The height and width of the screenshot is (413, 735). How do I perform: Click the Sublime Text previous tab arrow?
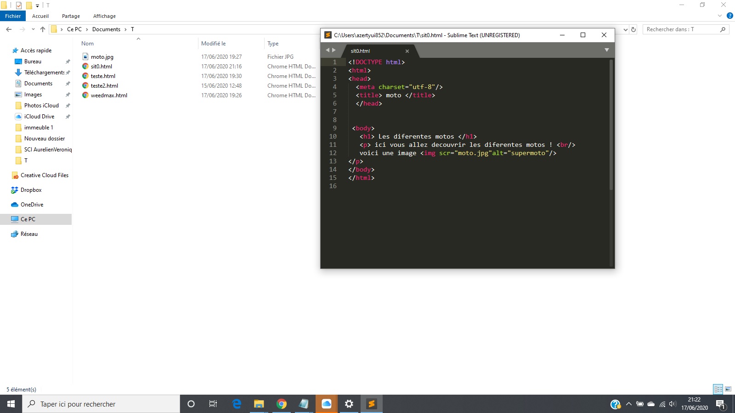click(328, 50)
